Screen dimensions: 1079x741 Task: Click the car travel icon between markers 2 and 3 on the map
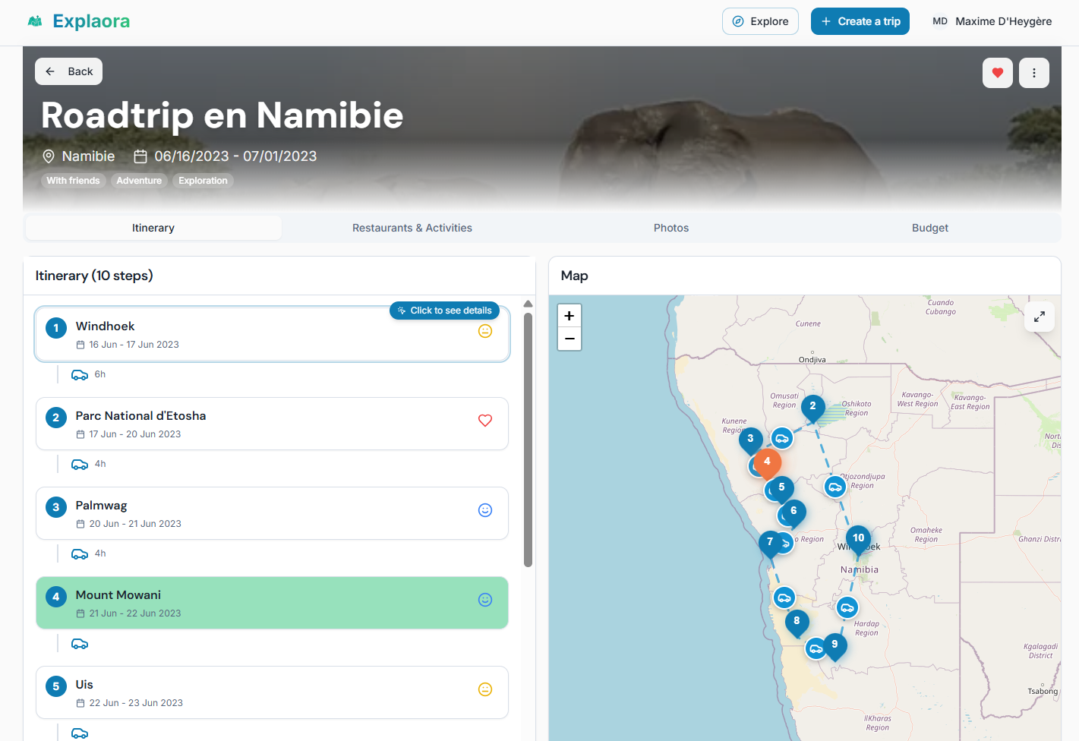click(x=782, y=438)
